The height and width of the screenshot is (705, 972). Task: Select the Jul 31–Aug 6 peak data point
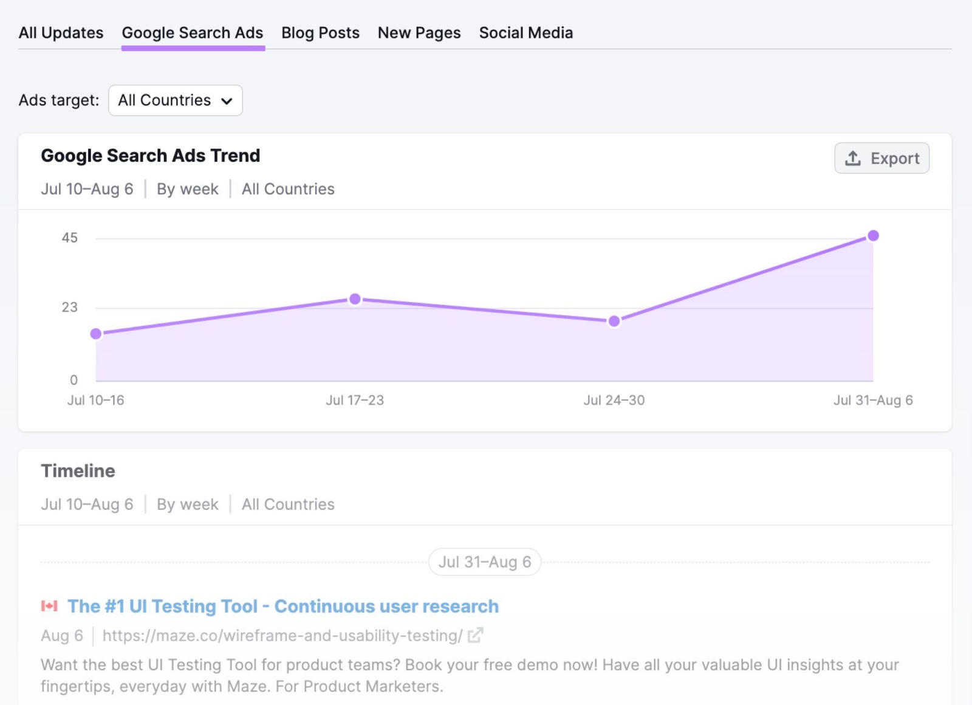tap(873, 236)
